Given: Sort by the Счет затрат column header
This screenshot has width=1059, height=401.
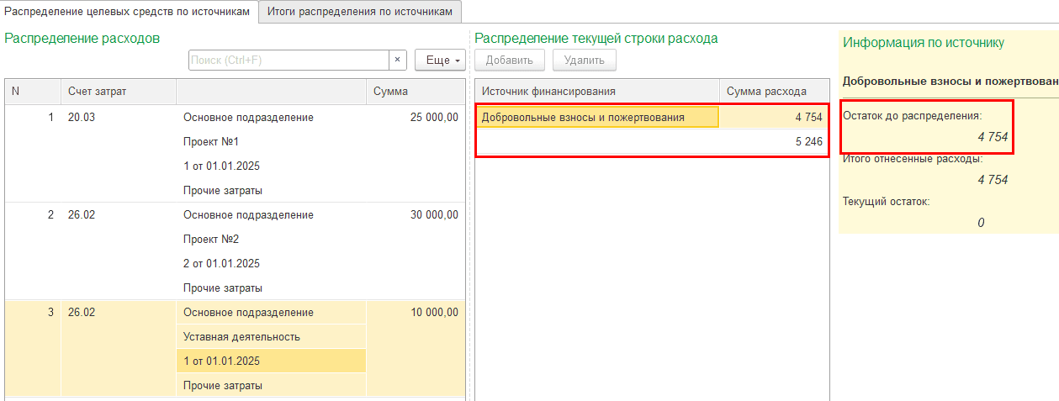Looking at the screenshot, I should pos(118,92).
